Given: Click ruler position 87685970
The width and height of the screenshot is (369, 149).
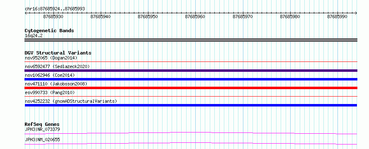Looking at the screenshot, I should pos(243,17).
